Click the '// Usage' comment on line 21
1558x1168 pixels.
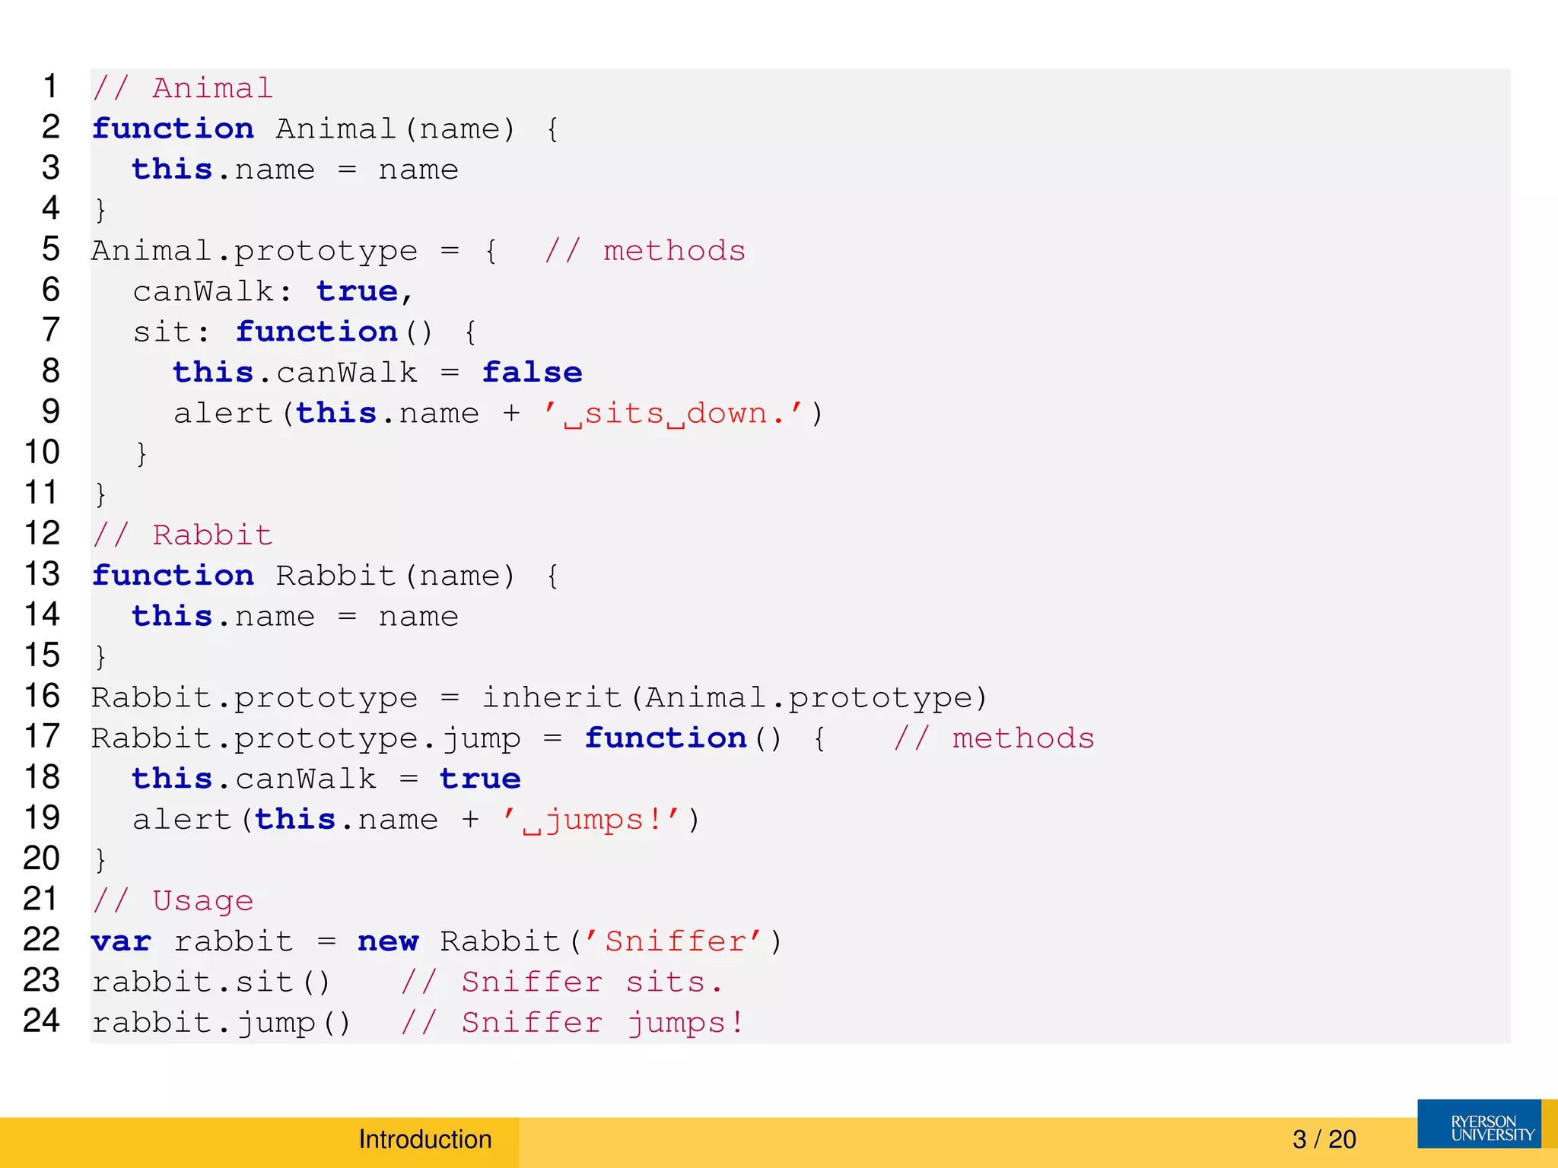(x=172, y=901)
